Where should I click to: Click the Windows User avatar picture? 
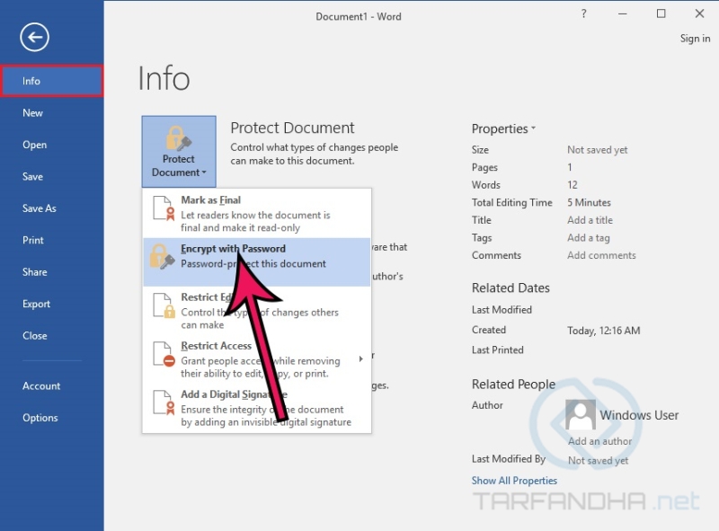click(580, 414)
